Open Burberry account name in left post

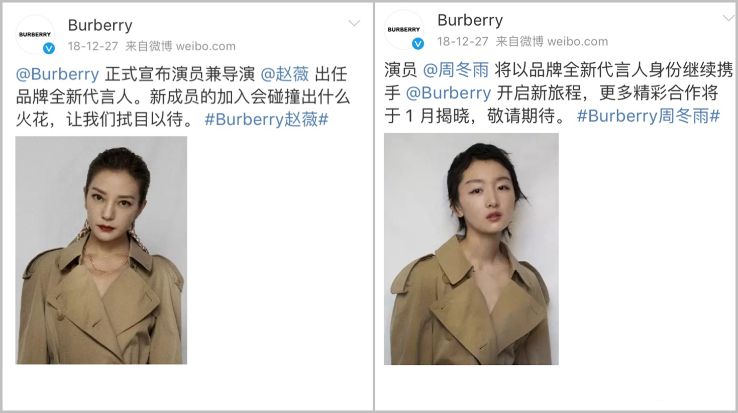[x=100, y=25]
